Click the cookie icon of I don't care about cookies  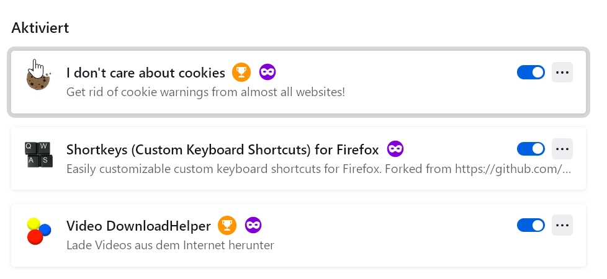tap(38, 79)
